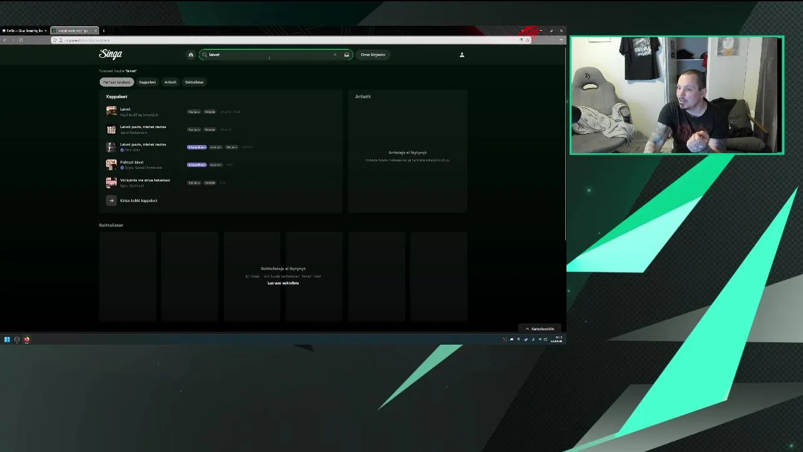Image resolution: width=803 pixels, height=452 pixels.
Task: Select song title 'Laivat'
Action: 125,109
